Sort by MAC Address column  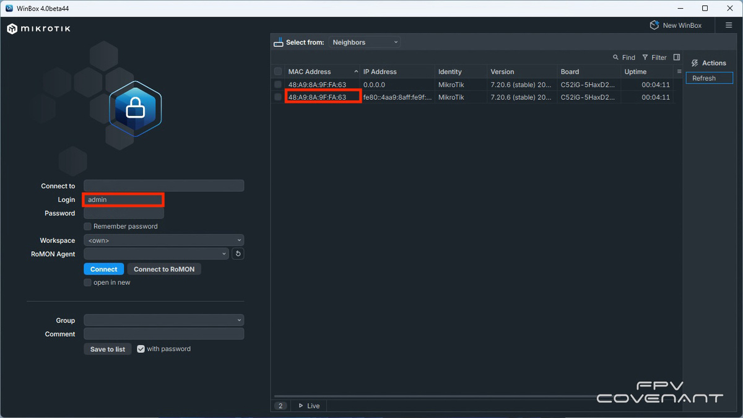point(322,72)
